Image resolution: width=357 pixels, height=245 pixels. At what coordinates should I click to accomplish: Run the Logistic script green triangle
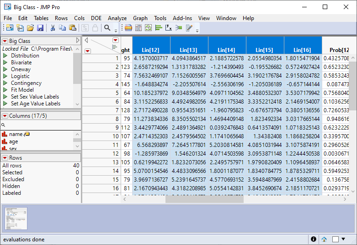tap(5, 76)
